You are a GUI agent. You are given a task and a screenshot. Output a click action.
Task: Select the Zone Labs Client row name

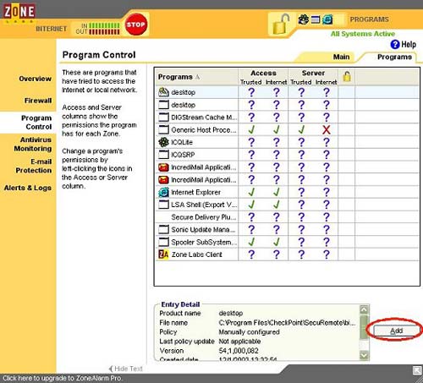pos(197,254)
